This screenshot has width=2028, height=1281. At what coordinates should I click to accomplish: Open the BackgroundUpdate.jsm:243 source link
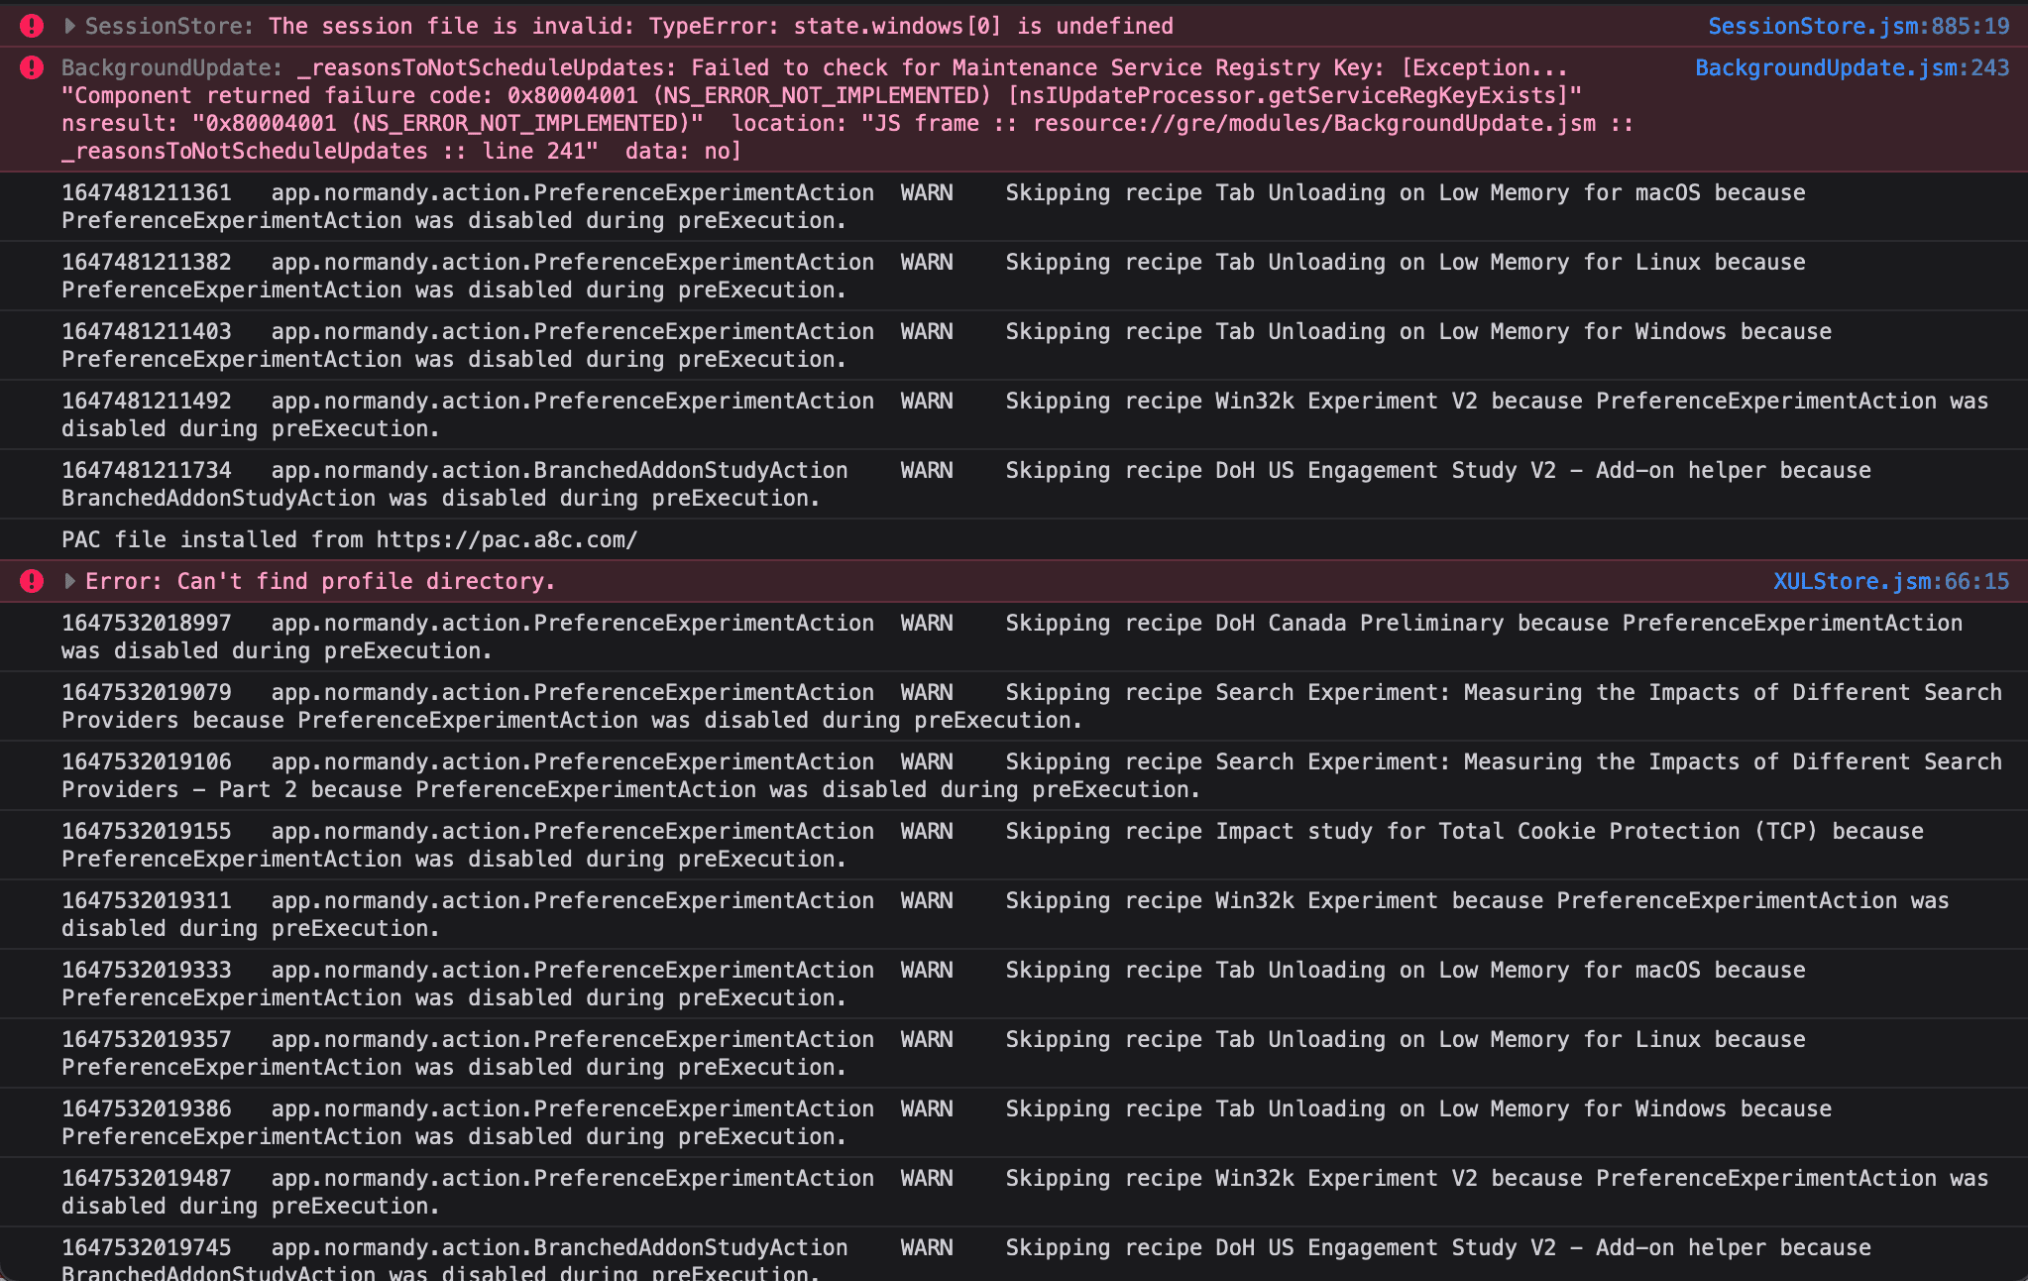pyautogui.click(x=1851, y=67)
